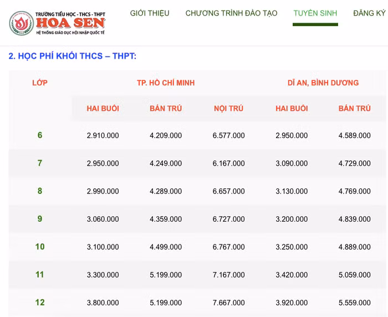Click the 2.910.000 fee cell
This screenshot has height=317, width=388.
click(103, 135)
